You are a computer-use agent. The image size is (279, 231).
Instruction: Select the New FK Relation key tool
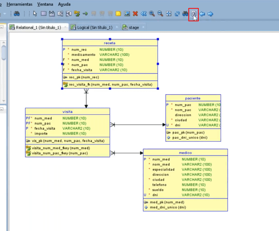tap(77, 14)
